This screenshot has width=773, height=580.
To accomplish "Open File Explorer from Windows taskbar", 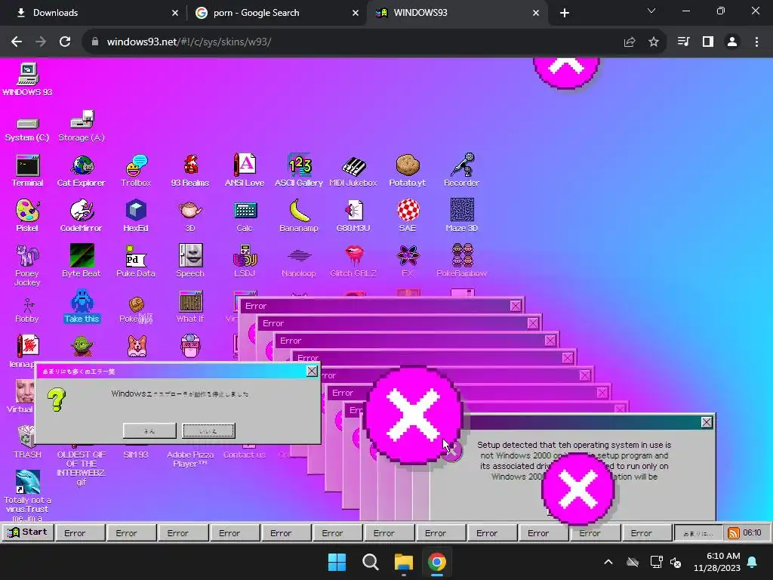I will 404,562.
